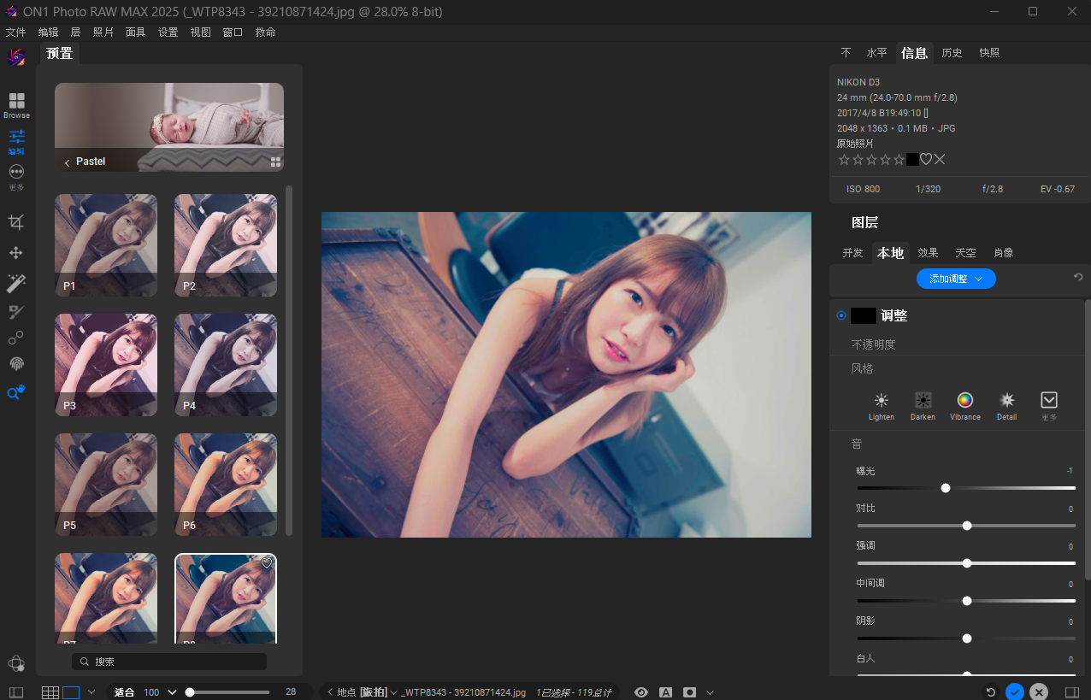This screenshot has width=1091, height=700.
Task: Switch to single image view
Action: click(x=71, y=692)
